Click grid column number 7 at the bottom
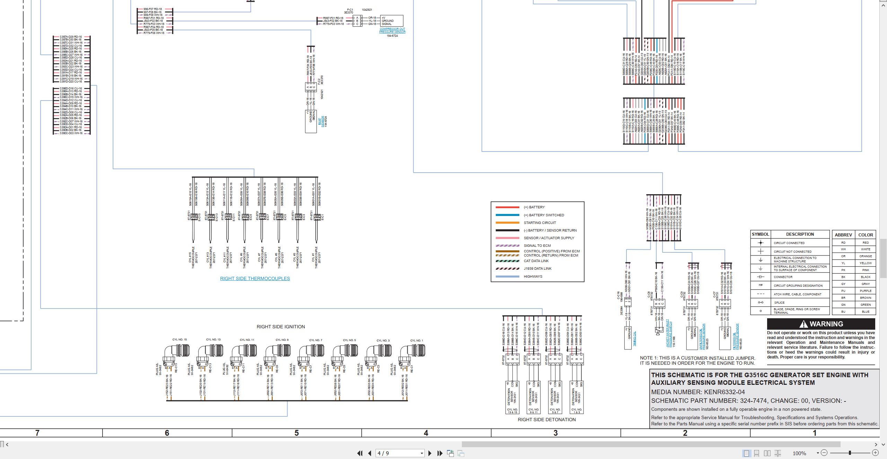887x459 pixels. pyautogui.click(x=37, y=433)
